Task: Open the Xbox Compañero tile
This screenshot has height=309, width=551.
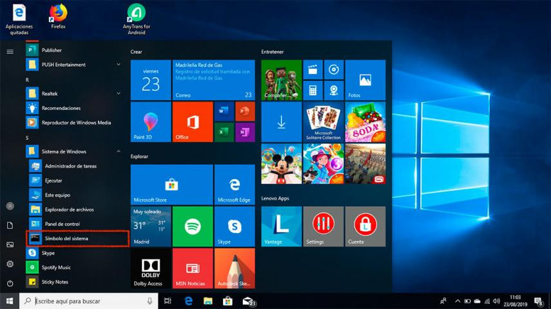Action: click(282, 80)
